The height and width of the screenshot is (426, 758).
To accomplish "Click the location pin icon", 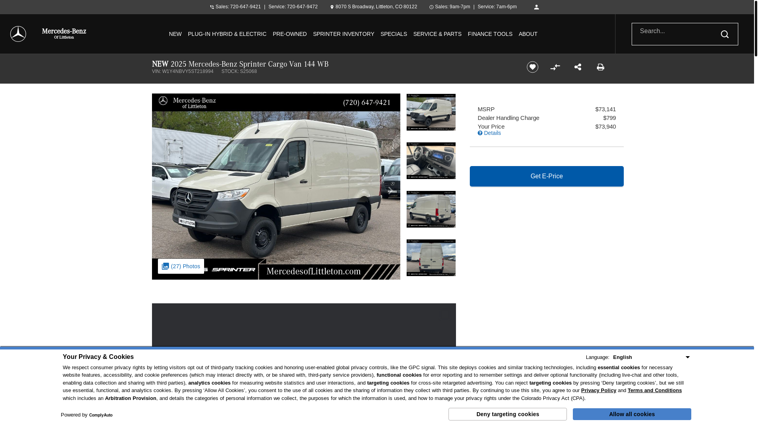I will pyautogui.click(x=332, y=7).
